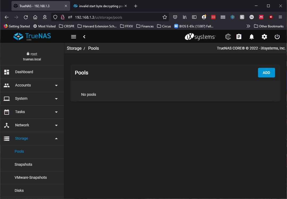Open the BIOS E-65c bookmark
The height and width of the screenshot is (199, 287).
click(194, 26)
